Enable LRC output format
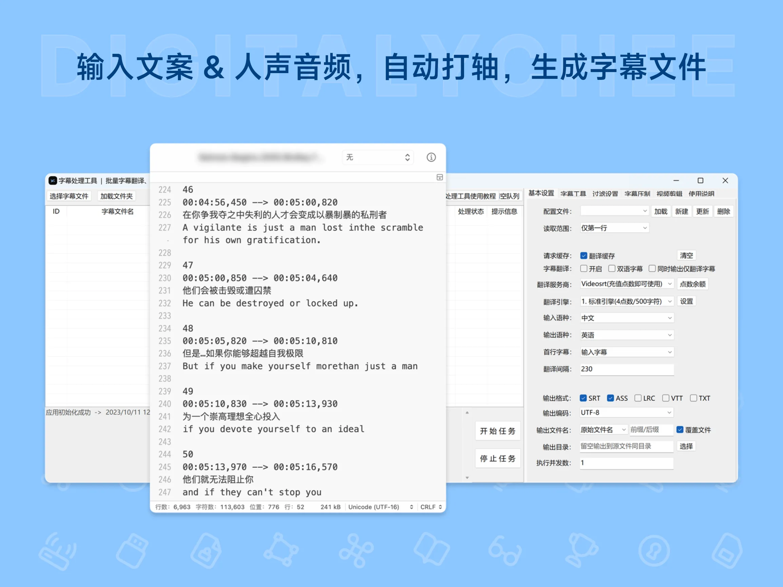The image size is (783, 587). point(638,398)
